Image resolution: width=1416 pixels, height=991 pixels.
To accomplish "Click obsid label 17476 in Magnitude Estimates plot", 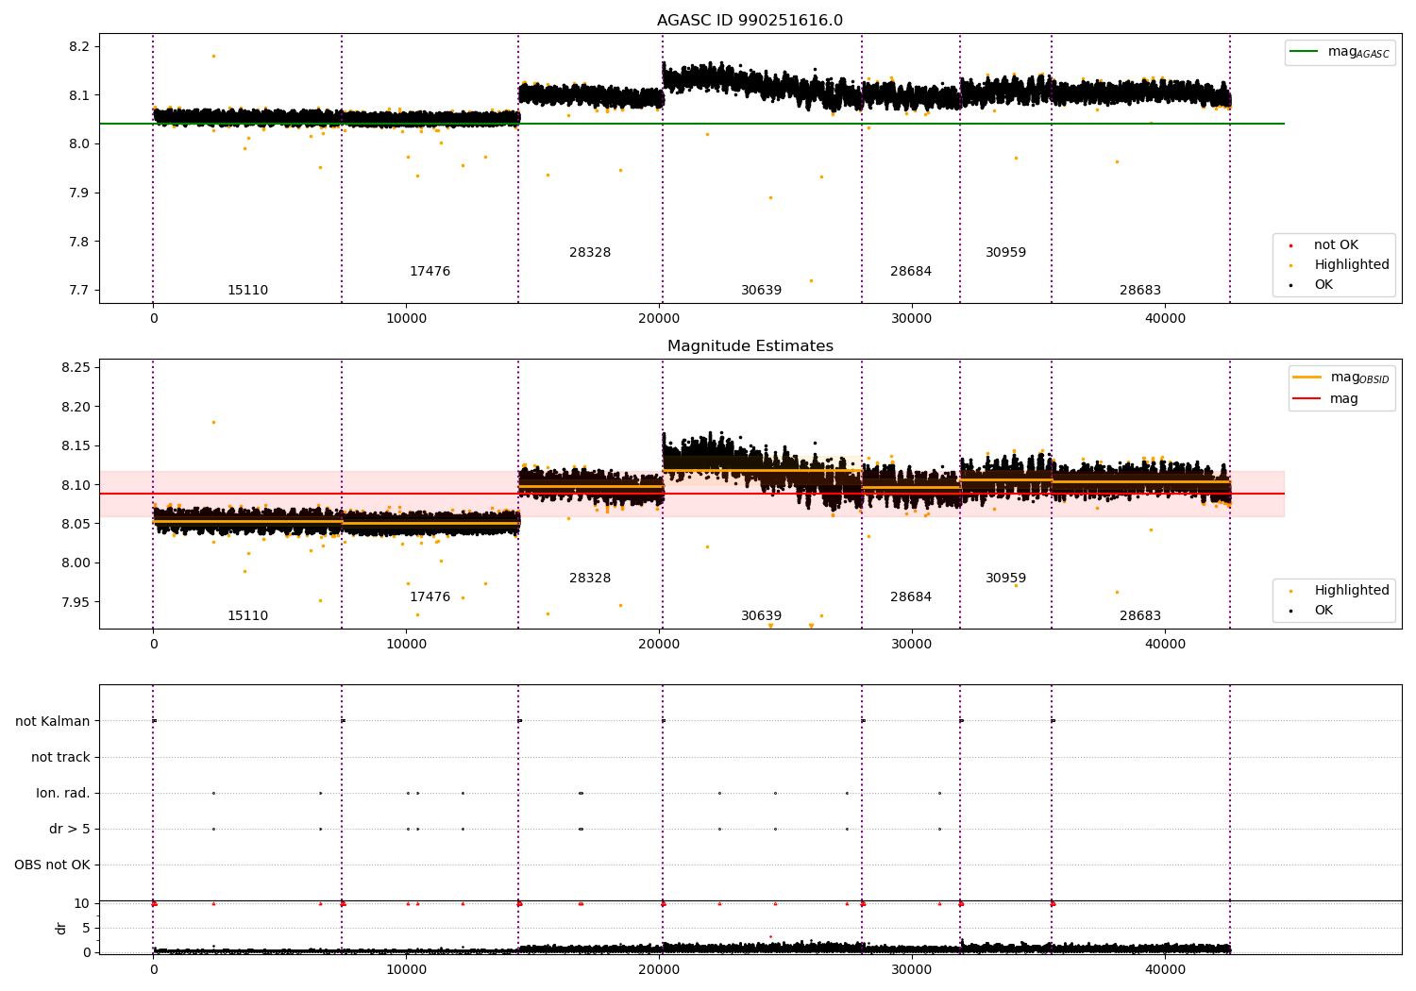I will click(430, 597).
